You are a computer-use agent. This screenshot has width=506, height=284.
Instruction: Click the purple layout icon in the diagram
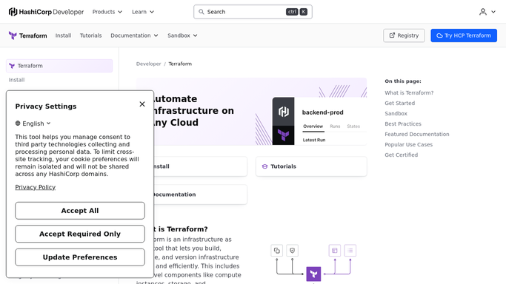pos(335,251)
